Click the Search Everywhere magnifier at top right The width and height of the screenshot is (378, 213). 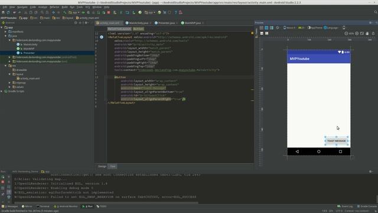(376, 12)
